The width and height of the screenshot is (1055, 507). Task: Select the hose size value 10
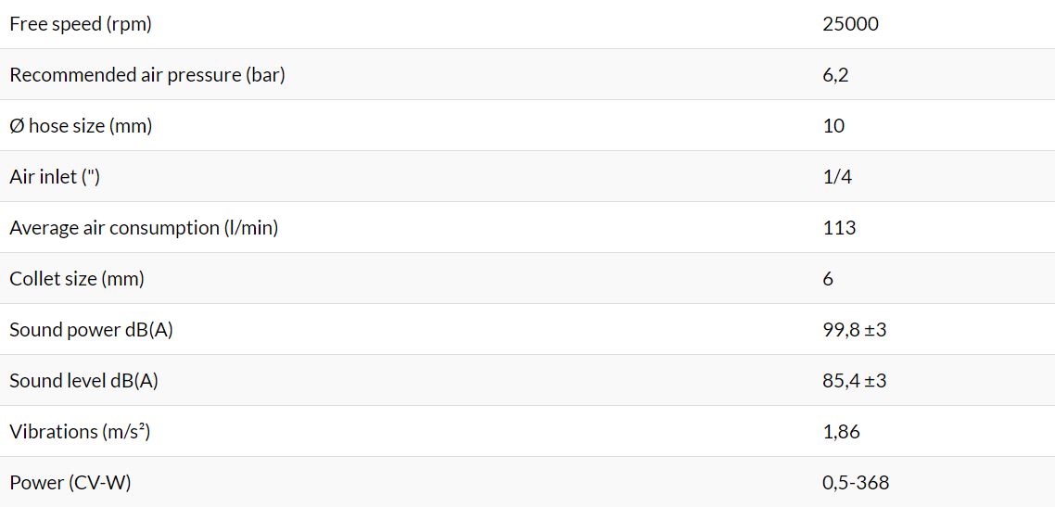(833, 126)
